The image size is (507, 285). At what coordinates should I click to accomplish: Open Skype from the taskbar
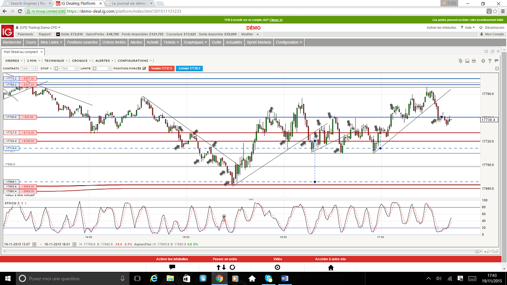[268, 278]
